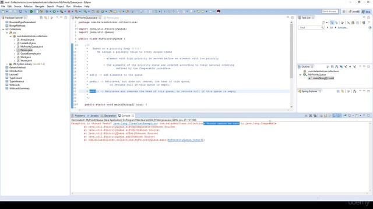
Task: Click the New file toolbar icon
Action: pyautogui.click(x=3, y=12)
